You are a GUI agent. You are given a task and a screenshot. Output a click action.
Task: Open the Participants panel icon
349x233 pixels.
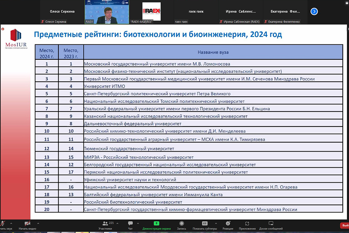point(103,224)
